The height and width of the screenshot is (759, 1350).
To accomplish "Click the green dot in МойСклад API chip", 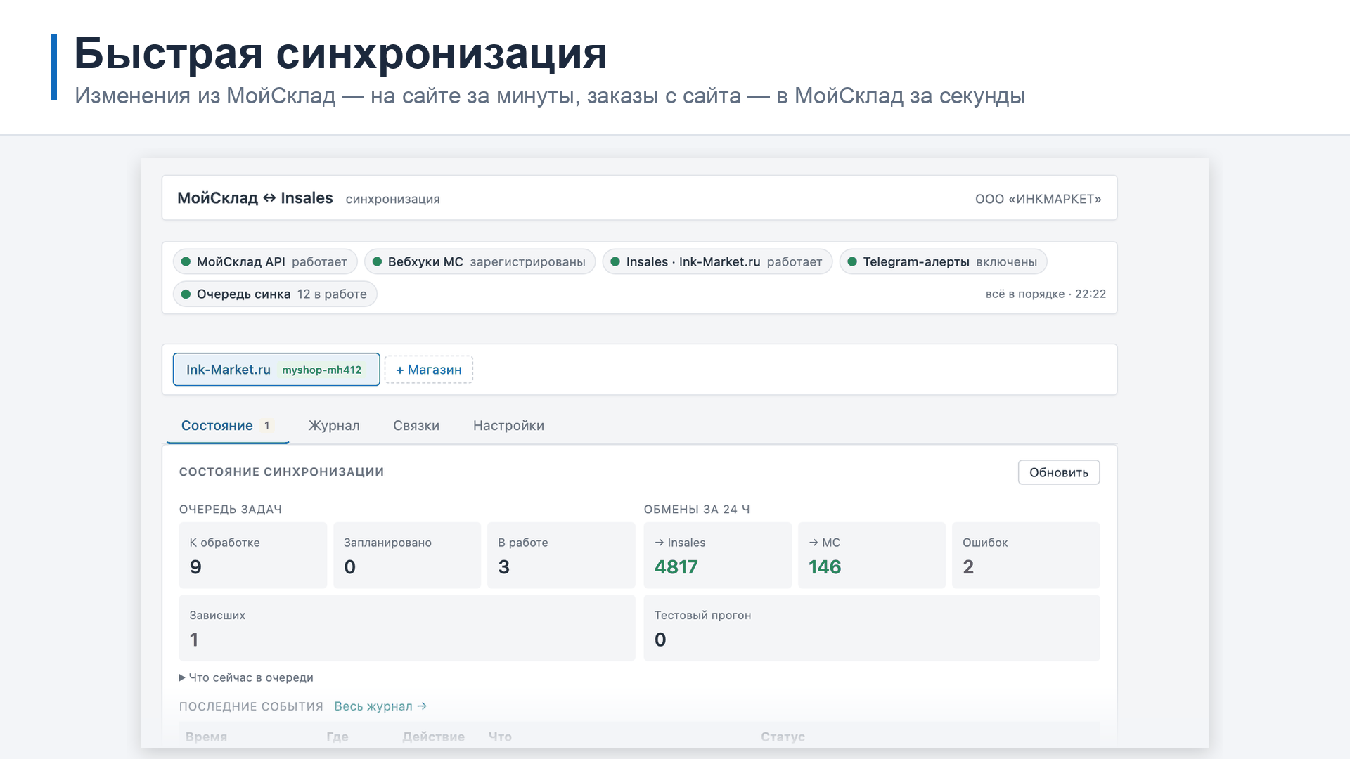I will [186, 261].
